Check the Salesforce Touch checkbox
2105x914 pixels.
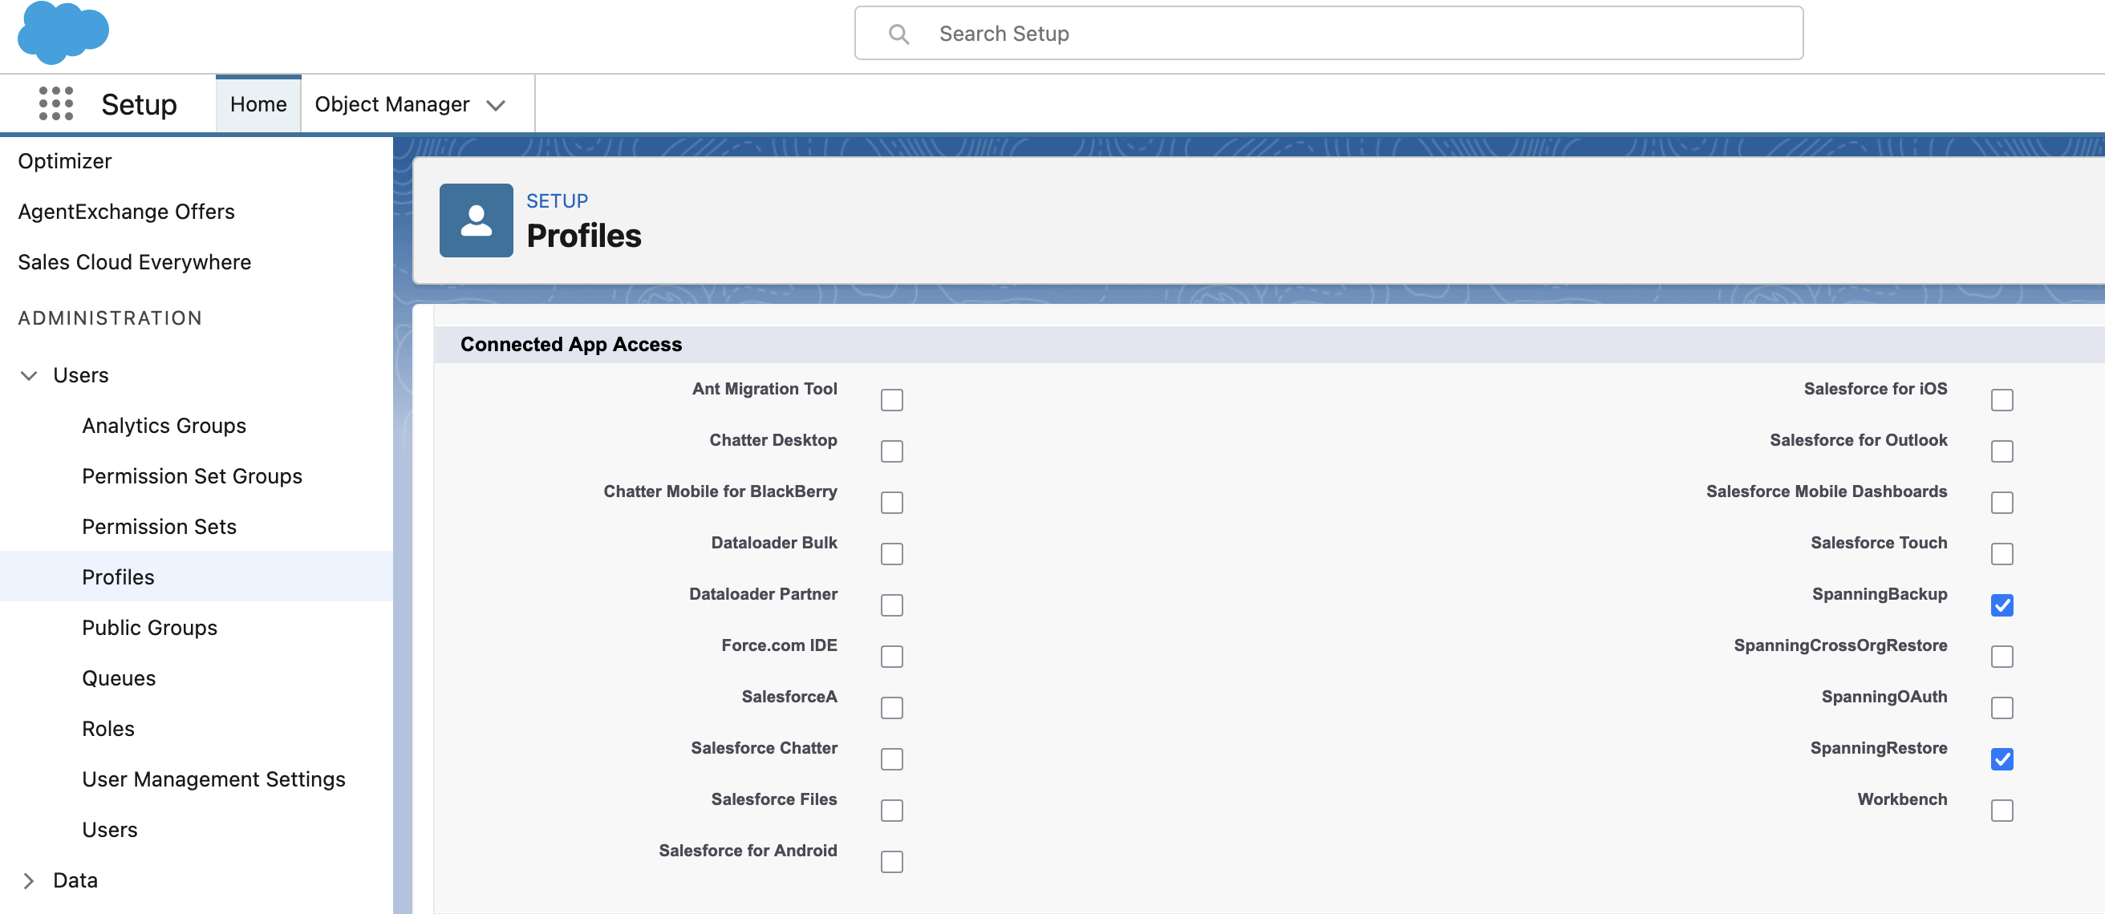coord(2002,554)
